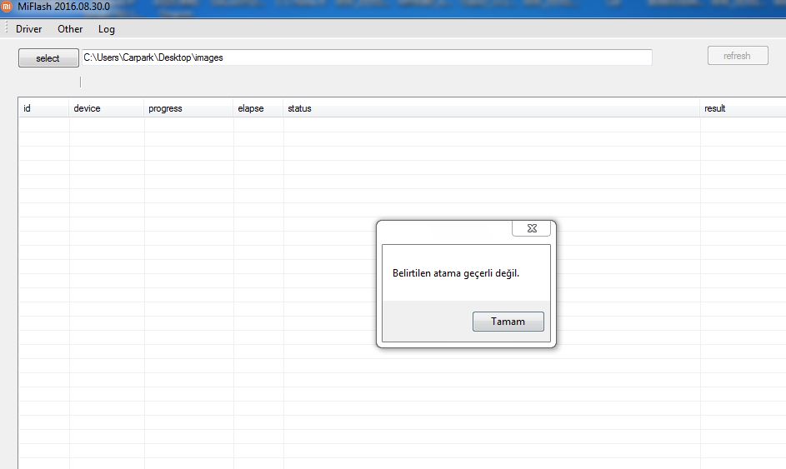
Task: Confirm the error dialog with Tamam
Action: click(508, 322)
